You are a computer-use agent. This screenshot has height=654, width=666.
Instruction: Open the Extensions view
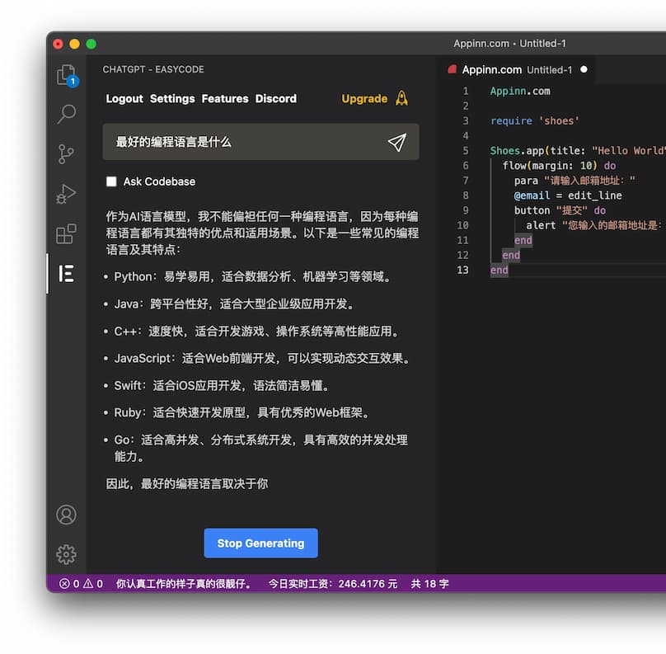[66, 233]
